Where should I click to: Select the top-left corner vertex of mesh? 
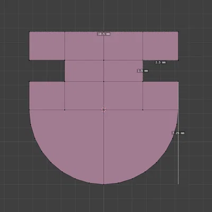pos(29,32)
